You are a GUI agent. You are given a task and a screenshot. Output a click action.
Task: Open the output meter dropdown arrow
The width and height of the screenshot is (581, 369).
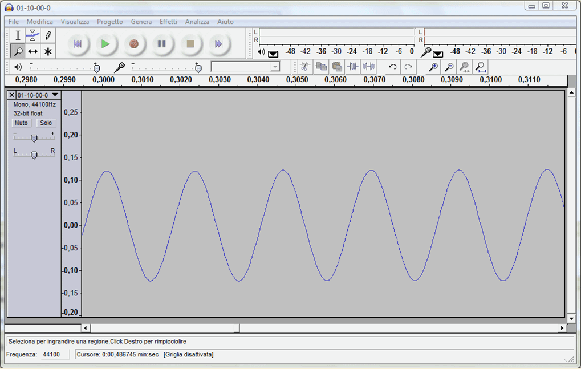(x=273, y=54)
